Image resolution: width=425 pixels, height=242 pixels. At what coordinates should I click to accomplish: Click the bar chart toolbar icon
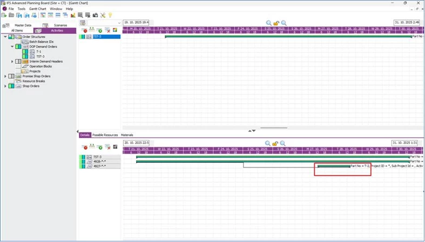73,15
